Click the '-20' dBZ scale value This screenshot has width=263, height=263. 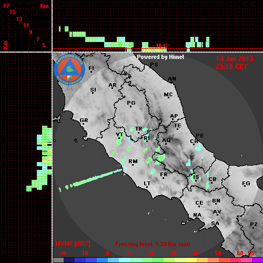(x=62, y=253)
